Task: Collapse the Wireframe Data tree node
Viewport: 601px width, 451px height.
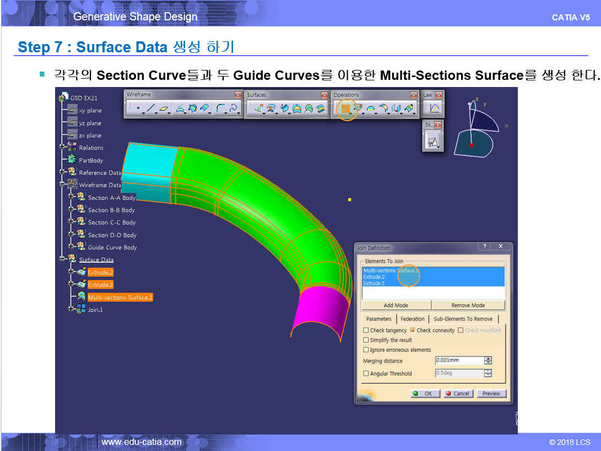Action: [x=62, y=184]
